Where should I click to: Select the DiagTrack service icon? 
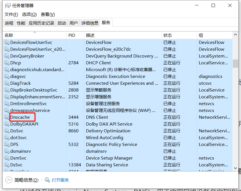click(7, 83)
